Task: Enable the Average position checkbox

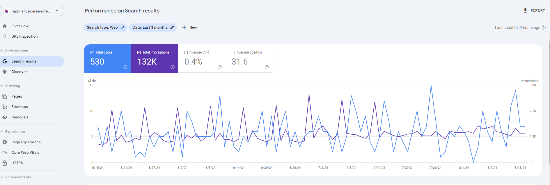Action: coord(233,52)
